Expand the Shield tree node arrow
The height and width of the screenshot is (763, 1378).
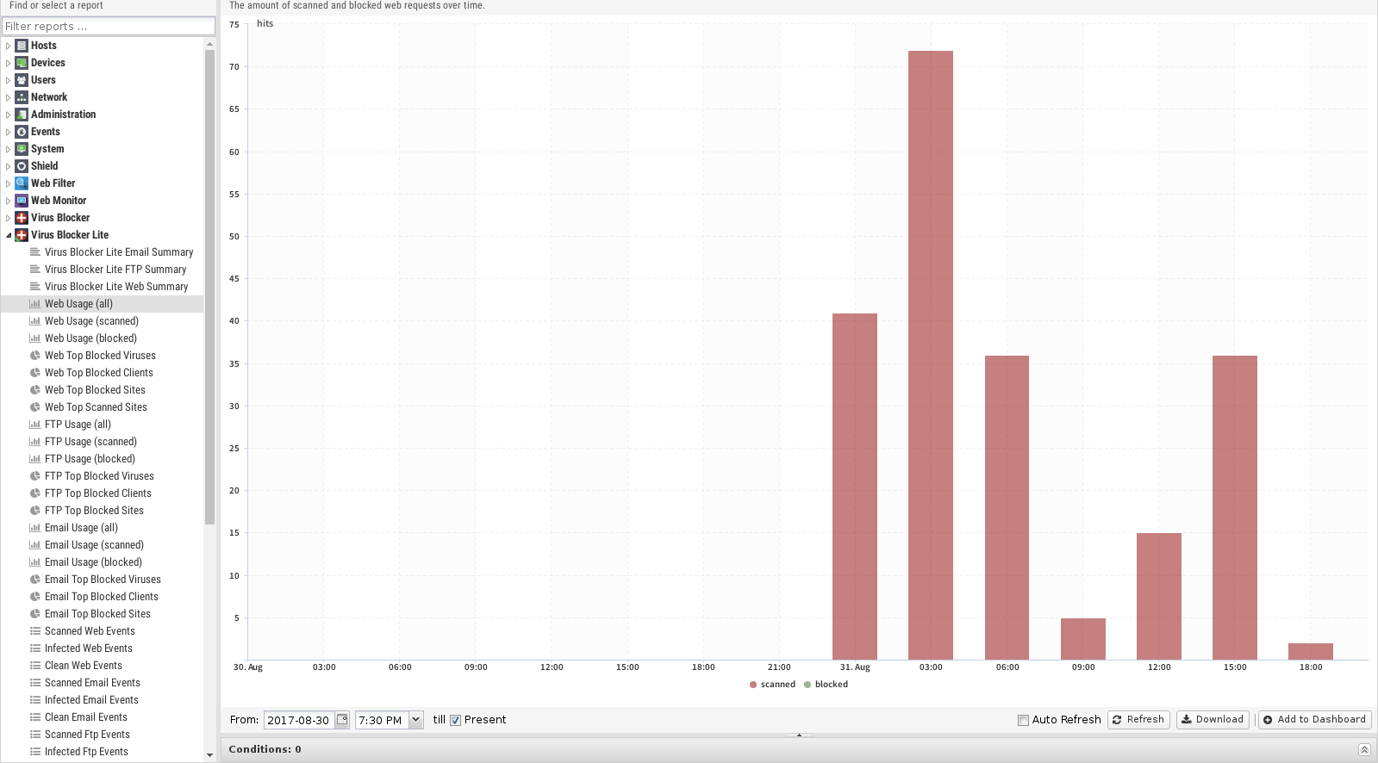[9, 166]
